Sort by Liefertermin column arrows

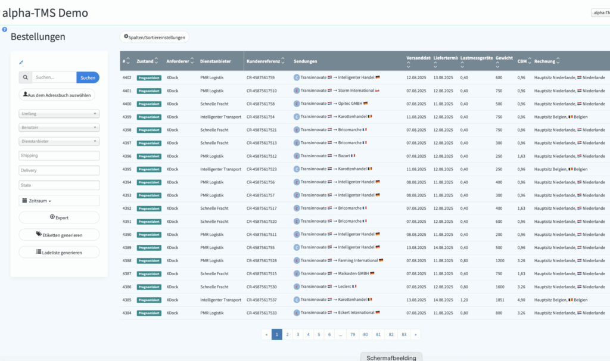(x=435, y=66)
